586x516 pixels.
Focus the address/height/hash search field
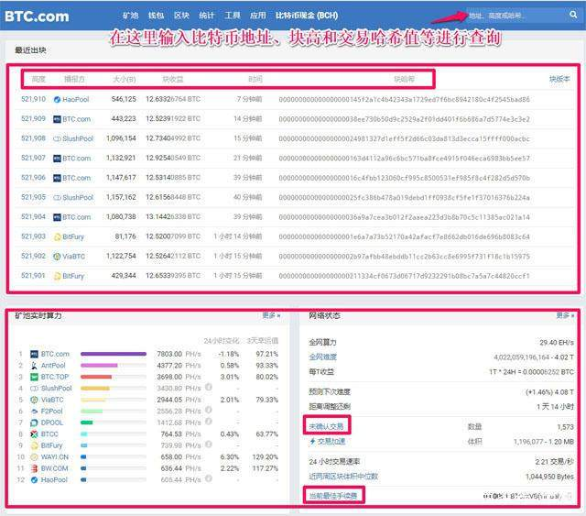515,16
